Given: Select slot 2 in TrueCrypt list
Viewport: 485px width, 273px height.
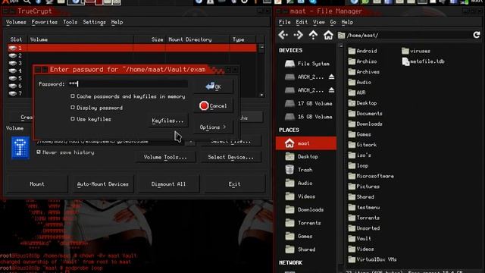Looking at the screenshot, I should (132, 55).
